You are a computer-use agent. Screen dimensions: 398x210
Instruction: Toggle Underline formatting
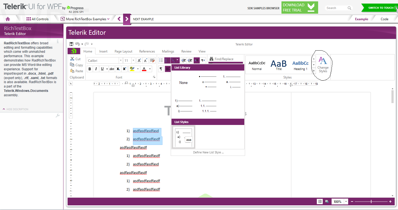pos(102,69)
